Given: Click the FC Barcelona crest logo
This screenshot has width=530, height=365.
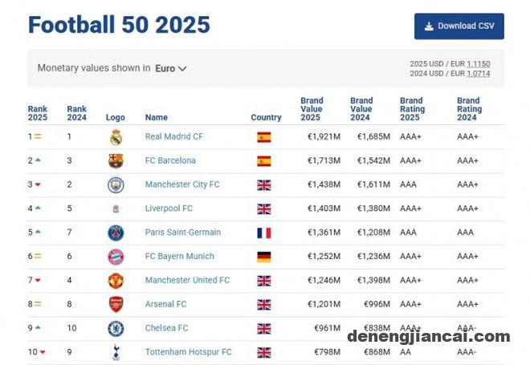Looking at the screenshot, I should pyautogui.click(x=116, y=161).
